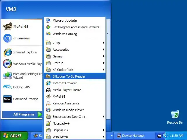Image resolution: width=187 pixels, height=140 pixels.
Task: Show hidden tray icons with round arrow
Action: click(165, 136)
